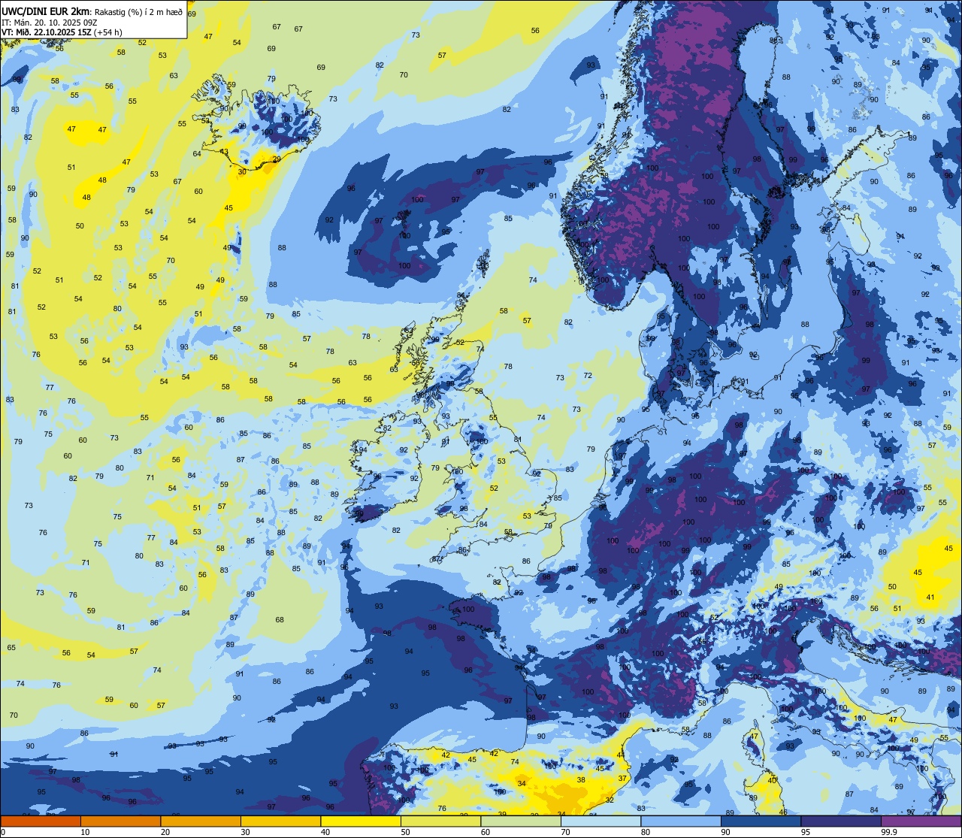Viewport: 962px width, 838px height.
Task: Pick the 70–80% pale blue legend swatch
Action: (x=600, y=821)
